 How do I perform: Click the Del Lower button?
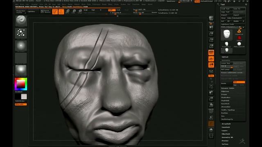point(226,69)
